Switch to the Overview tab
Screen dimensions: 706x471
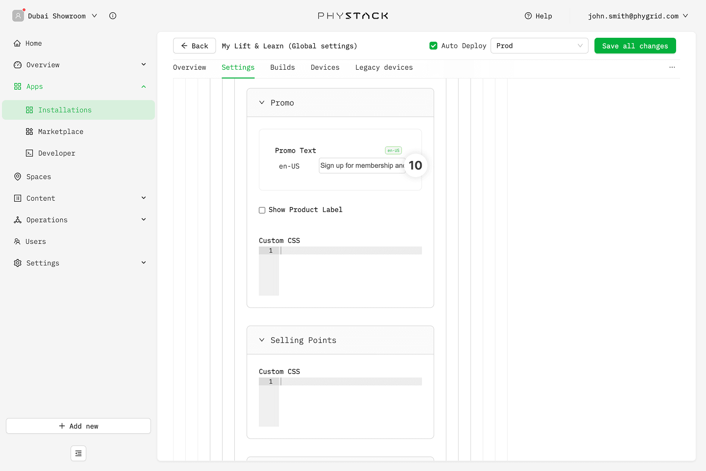click(x=190, y=67)
